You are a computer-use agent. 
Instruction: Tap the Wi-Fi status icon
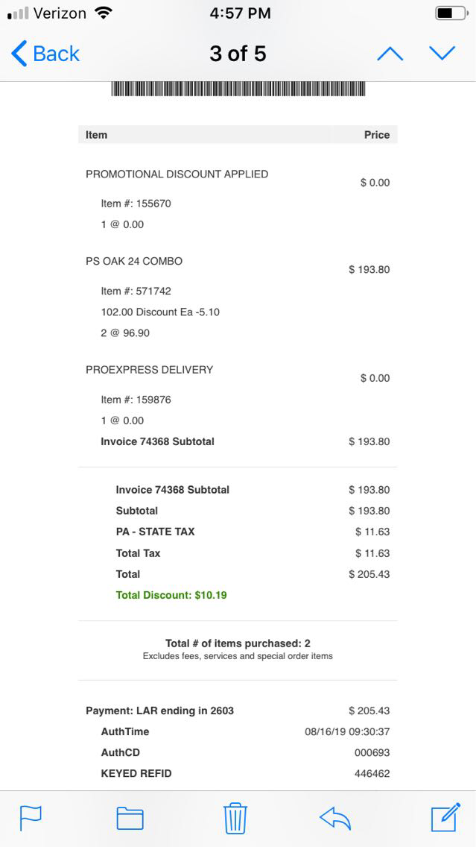tap(104, 13)
